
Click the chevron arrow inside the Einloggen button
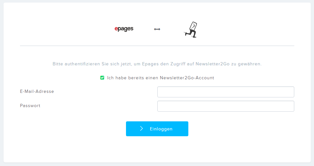141,128
